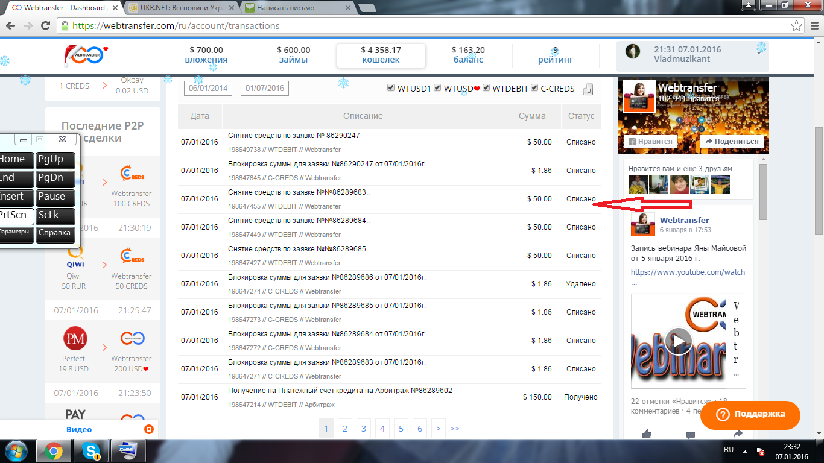The height and width of the screenshot is (463, 824).
Task: Open the Chrome menu icon
Action: coord(814,26)
